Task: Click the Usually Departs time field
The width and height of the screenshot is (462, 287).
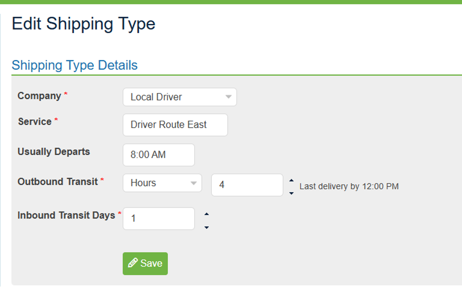Action: point(158,155)
